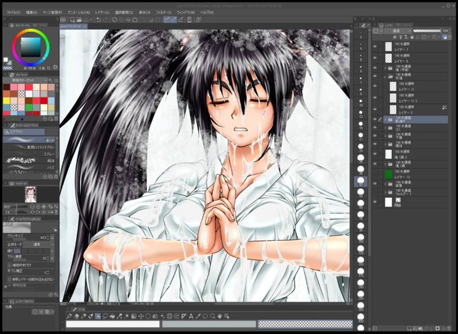Expand the コス layer folder
Viewport: 458px width, 334px height.
[385, 128]
